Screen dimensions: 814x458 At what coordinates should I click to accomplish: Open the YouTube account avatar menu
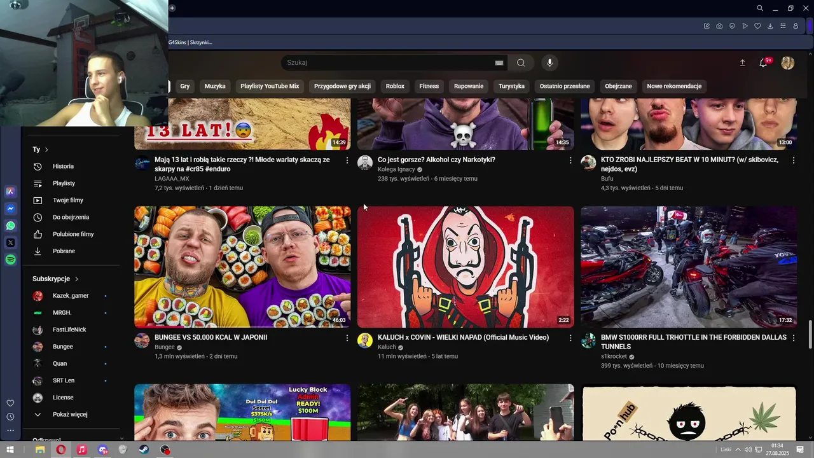(787, 63)
